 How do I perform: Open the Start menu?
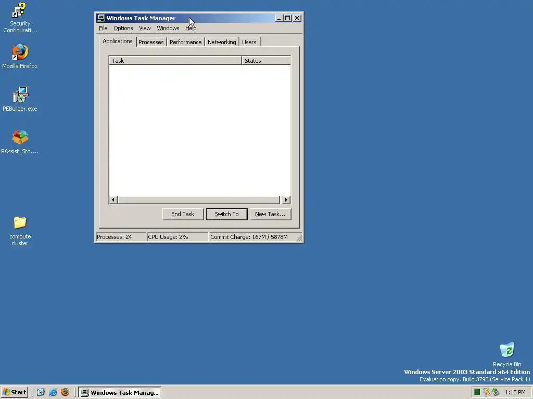pyautogui.click(x=14, y=392)
